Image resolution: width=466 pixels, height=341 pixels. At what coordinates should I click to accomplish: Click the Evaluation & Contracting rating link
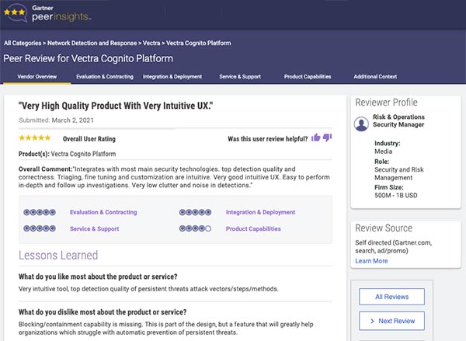coord(103,212)
